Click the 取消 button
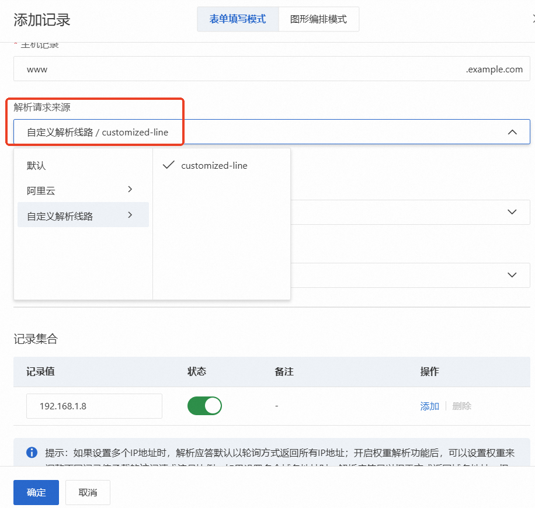 (88, 492)
